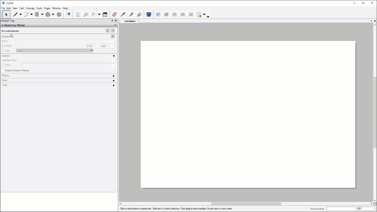The height and width of the screenshot is (212, 377).
Task: Activate the Text tool
Action: pos(78,14)
